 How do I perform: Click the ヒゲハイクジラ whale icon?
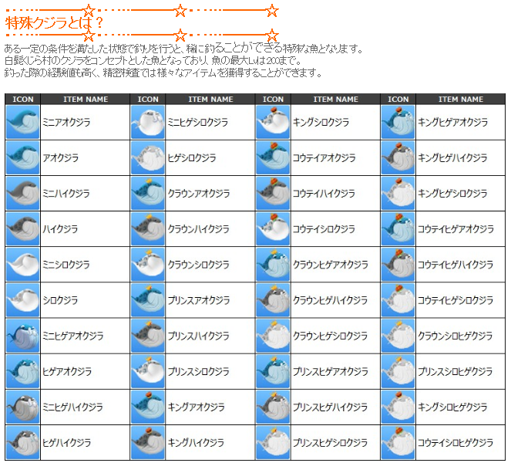point(22,443)
